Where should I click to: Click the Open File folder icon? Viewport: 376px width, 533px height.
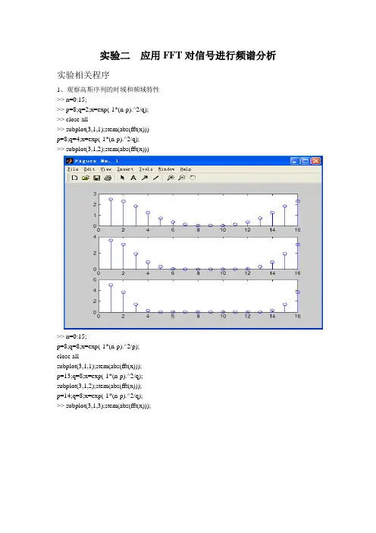click(x=85, y=178)
